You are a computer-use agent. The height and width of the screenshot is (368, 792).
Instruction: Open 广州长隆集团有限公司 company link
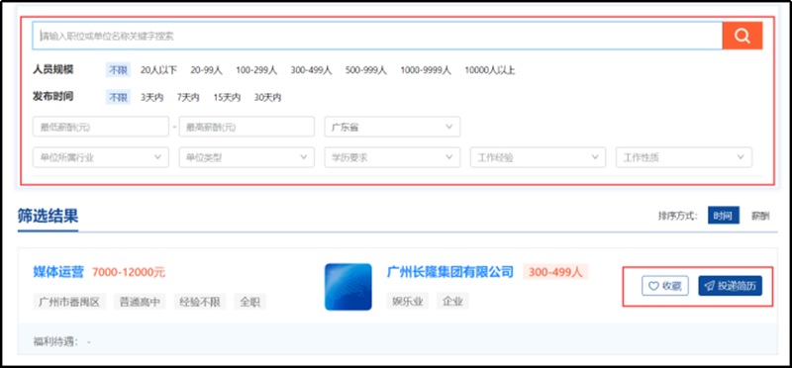pyautogui.click(x=450, y=272)
